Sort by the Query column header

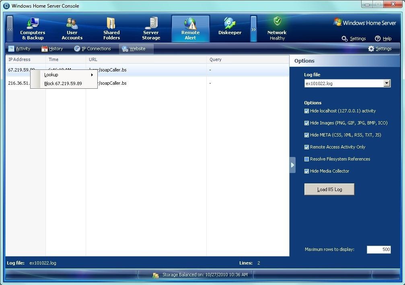[248, 59]
